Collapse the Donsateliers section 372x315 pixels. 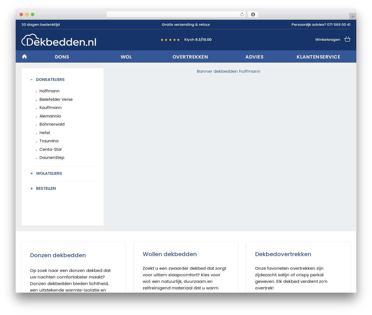47,80
